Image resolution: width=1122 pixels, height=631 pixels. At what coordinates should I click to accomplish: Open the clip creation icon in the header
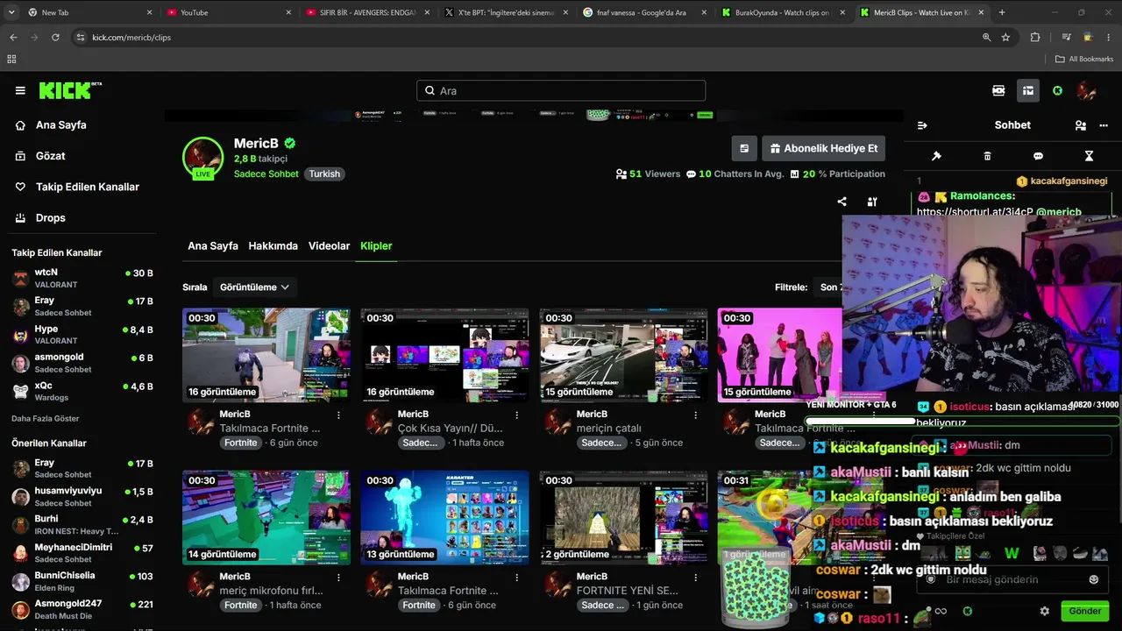(x=998, y=90)
